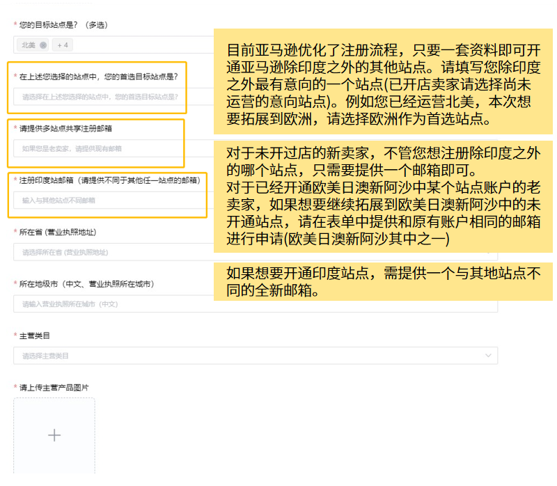Click the plus icon to upload product image
This screenshot has height=486, width=557.
click(x=54, y=434)
